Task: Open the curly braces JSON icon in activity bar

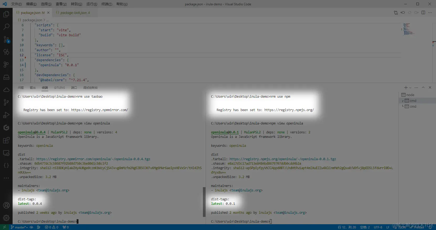Action: pos(6,165)
